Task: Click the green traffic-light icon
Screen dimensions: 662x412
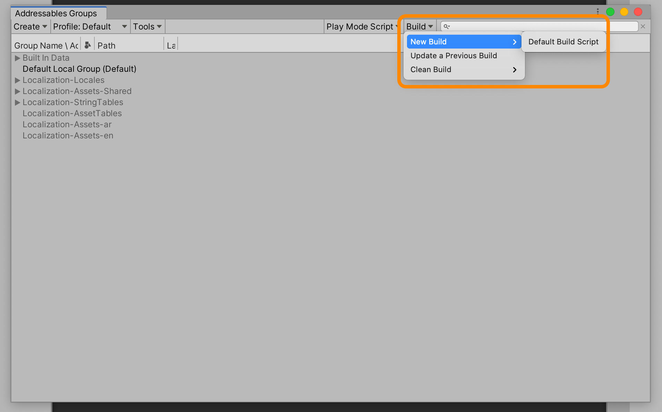Action: click(611, 11)
